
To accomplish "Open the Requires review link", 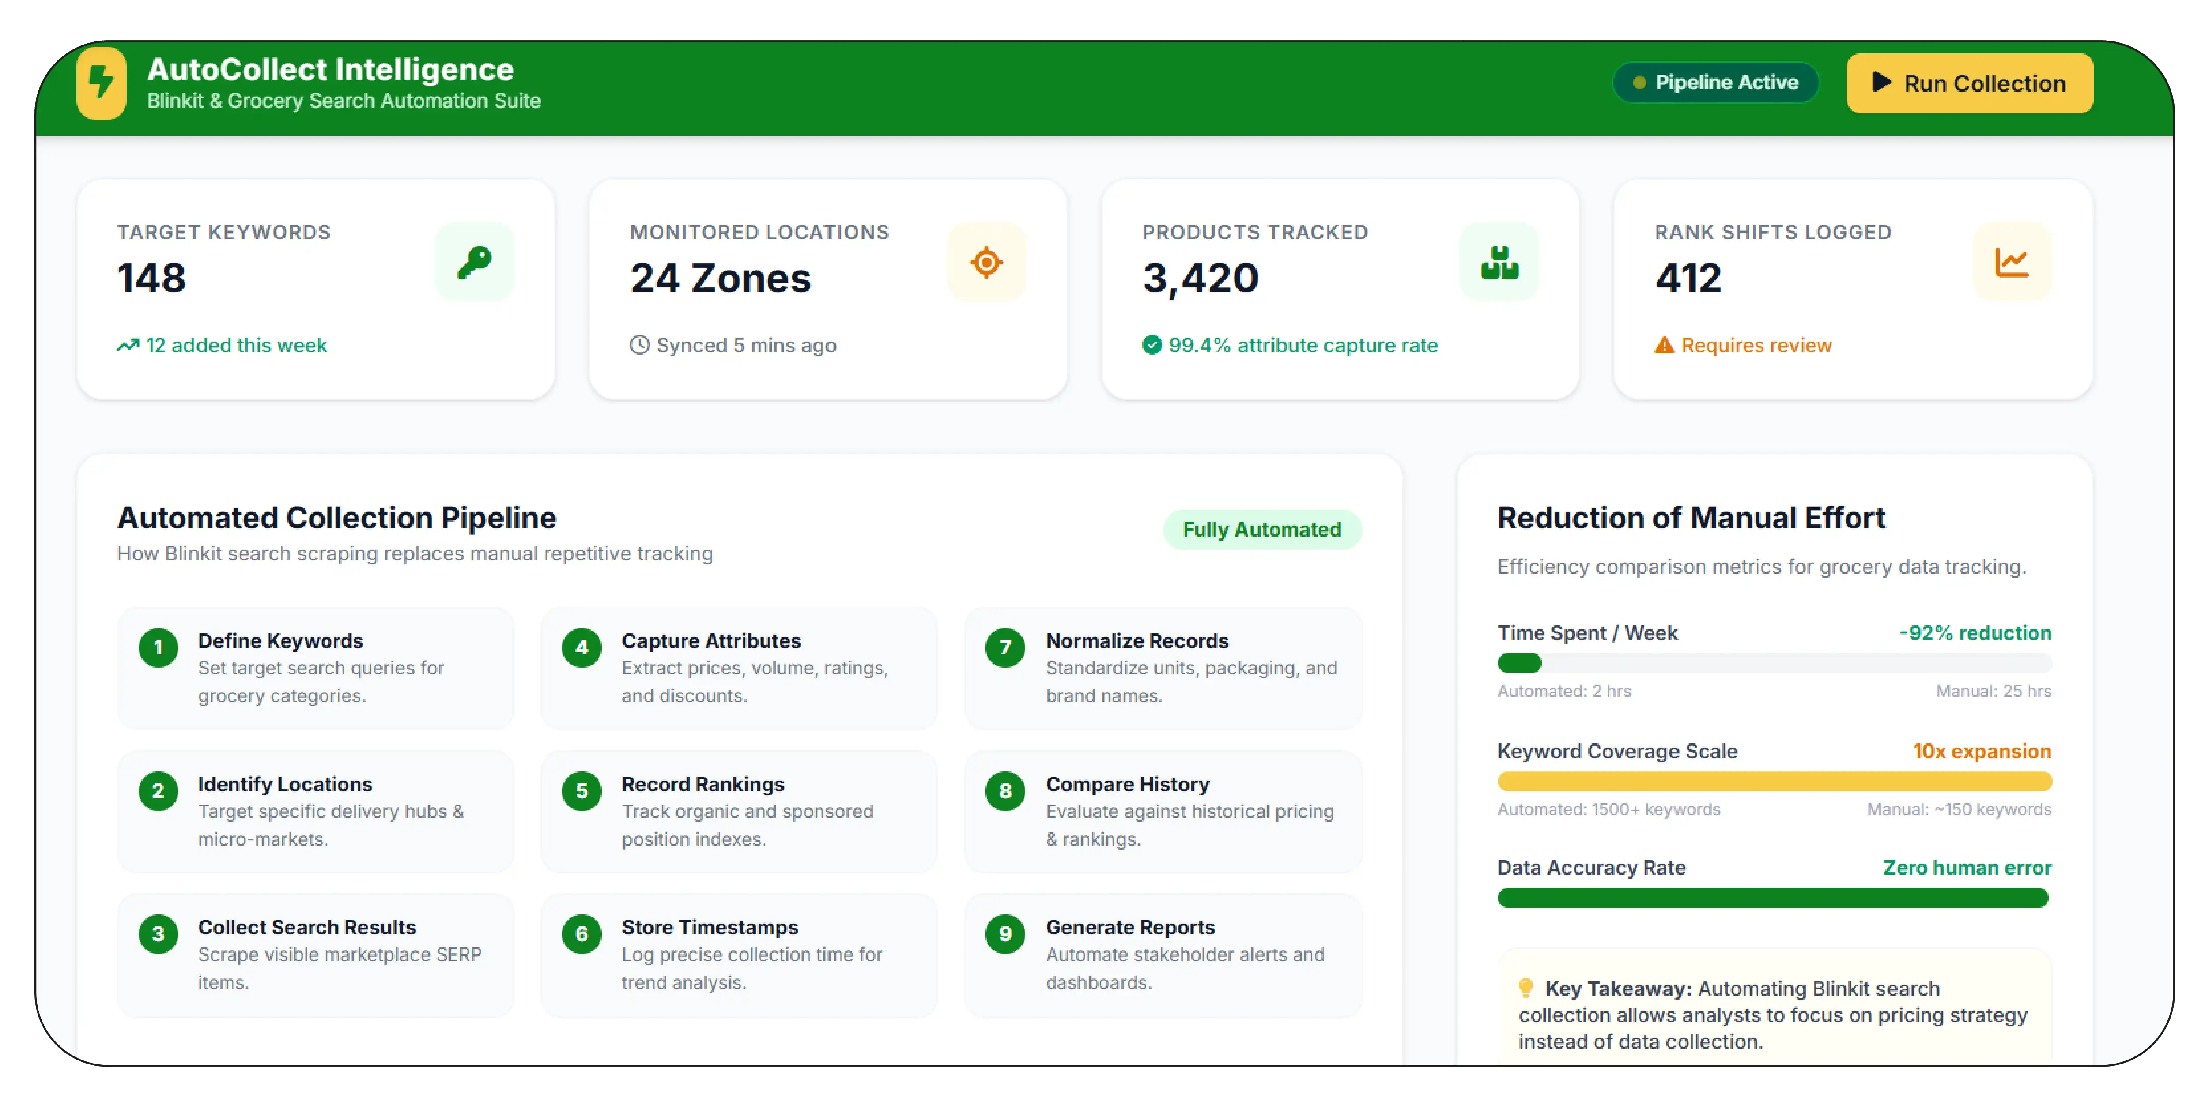I will (x=1756, y=346).
